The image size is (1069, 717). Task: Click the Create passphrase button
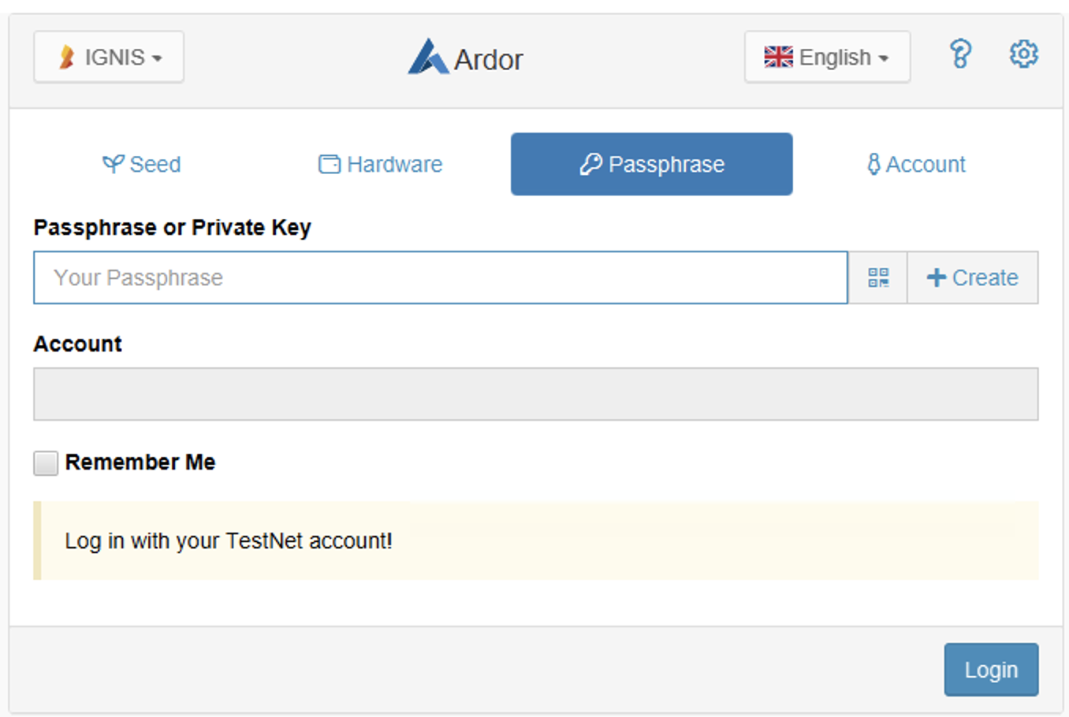[973, 278]
